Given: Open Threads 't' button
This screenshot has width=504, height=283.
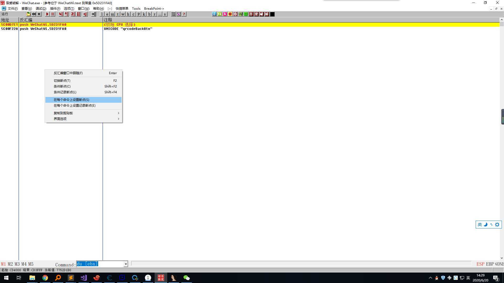Looking at the screenshot, I should tap(118, 14).
